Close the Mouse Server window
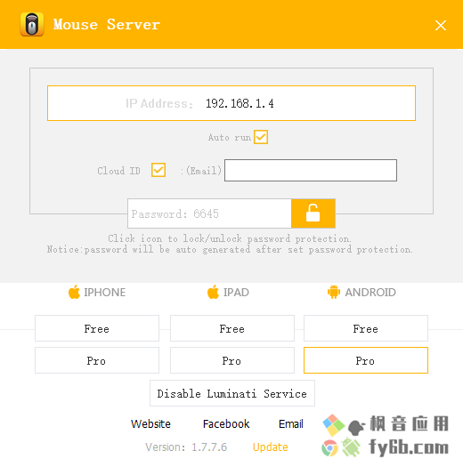463x467 pixels. tap(441, 25)
